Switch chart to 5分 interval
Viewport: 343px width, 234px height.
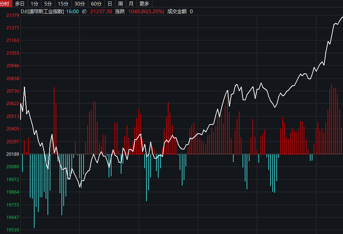(x=48, y=4)
